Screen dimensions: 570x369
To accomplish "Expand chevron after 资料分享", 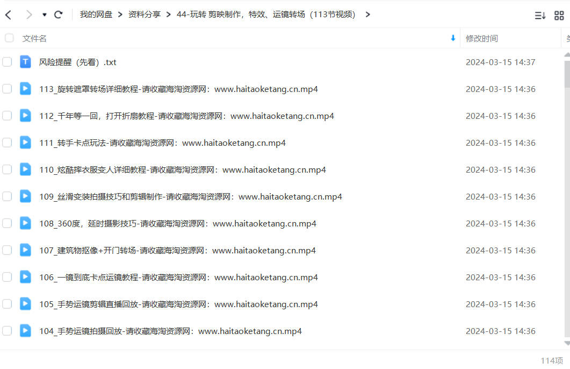I will point(168,15).
